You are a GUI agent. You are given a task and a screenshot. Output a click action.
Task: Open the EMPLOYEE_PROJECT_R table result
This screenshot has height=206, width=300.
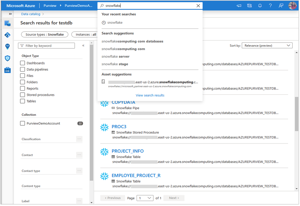[136, 176]
